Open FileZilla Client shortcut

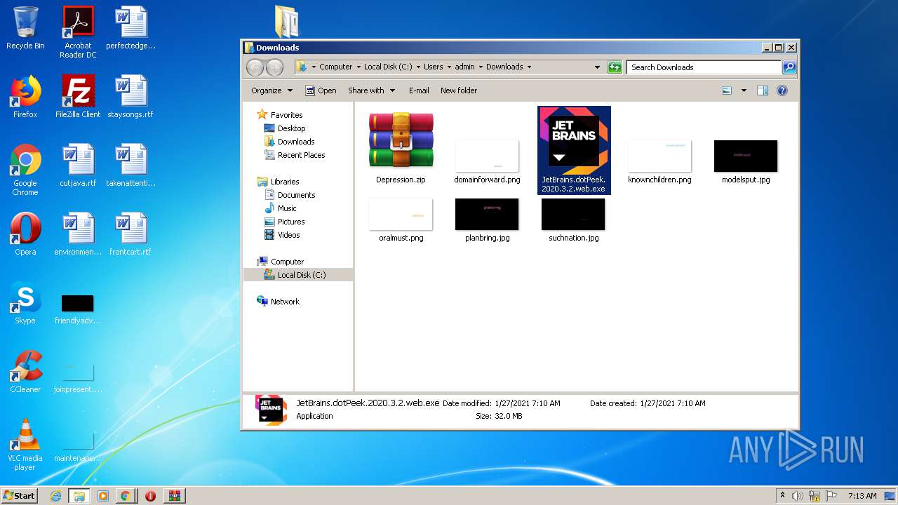[x=78, y=97]
